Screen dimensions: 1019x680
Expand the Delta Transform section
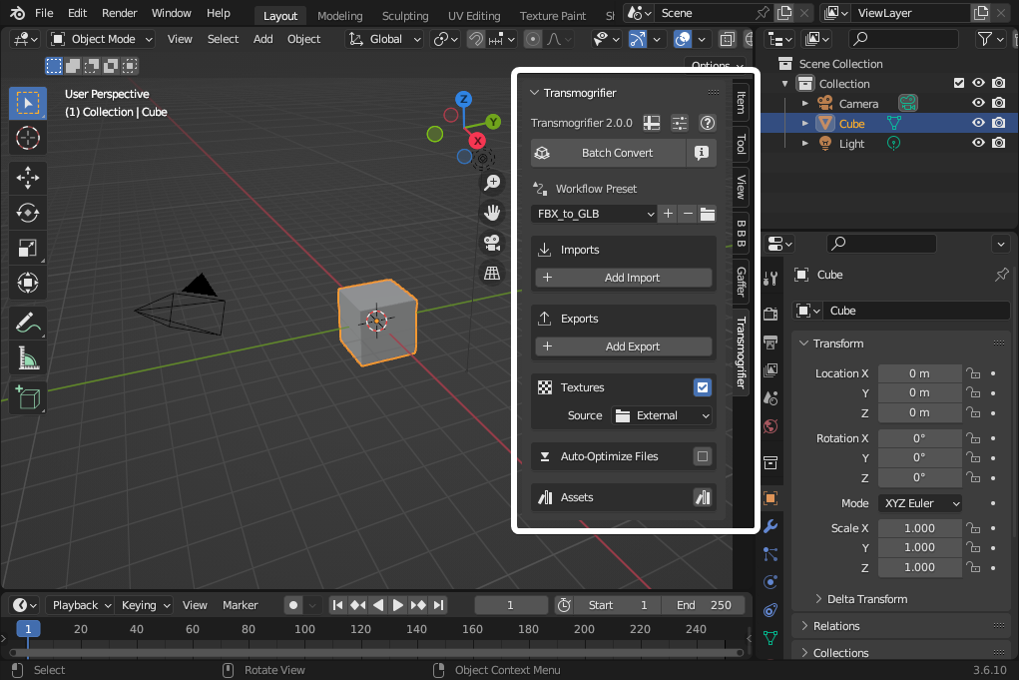click(866, 599)
